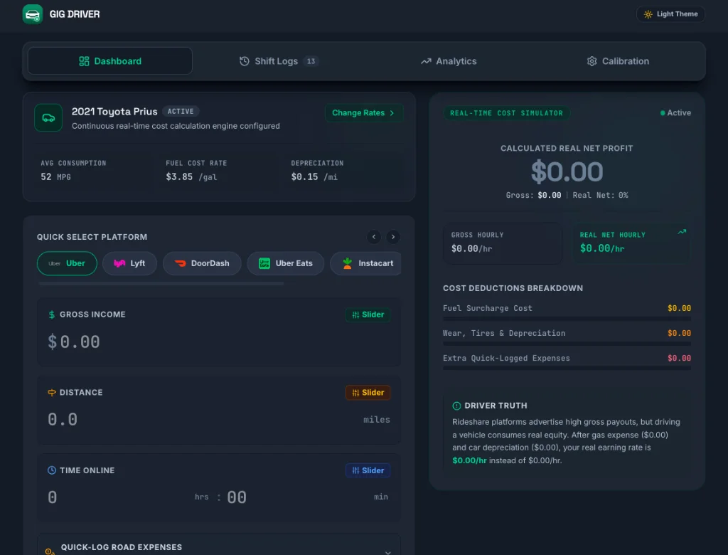Toggle the Time Online slider mode
The height and width of the screenshot is (555, 728).
click(x=368, y=470)
